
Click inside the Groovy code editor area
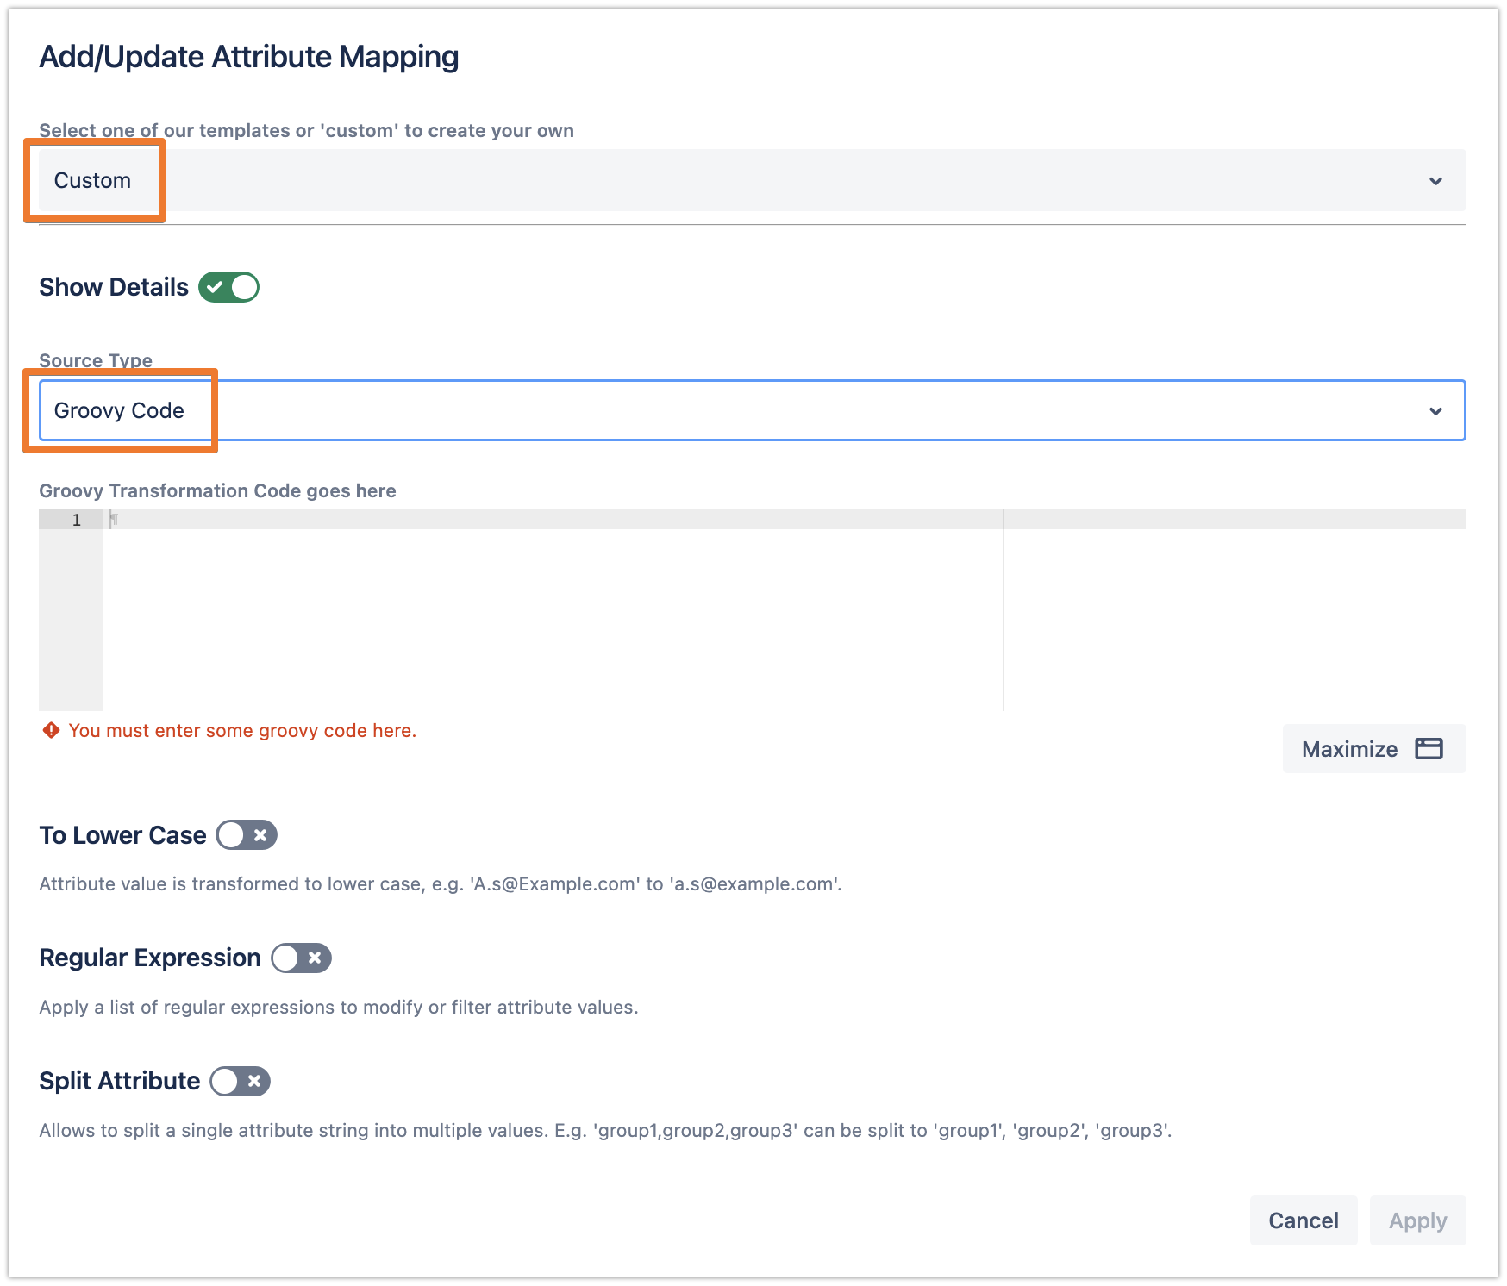[552, 612]
